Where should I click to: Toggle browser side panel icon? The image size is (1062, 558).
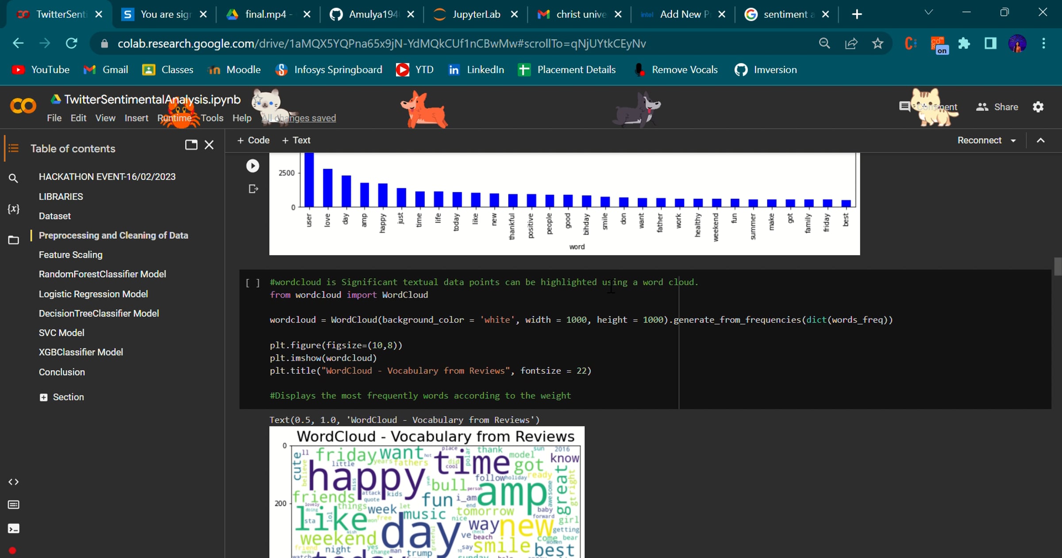tap(990, 43)
